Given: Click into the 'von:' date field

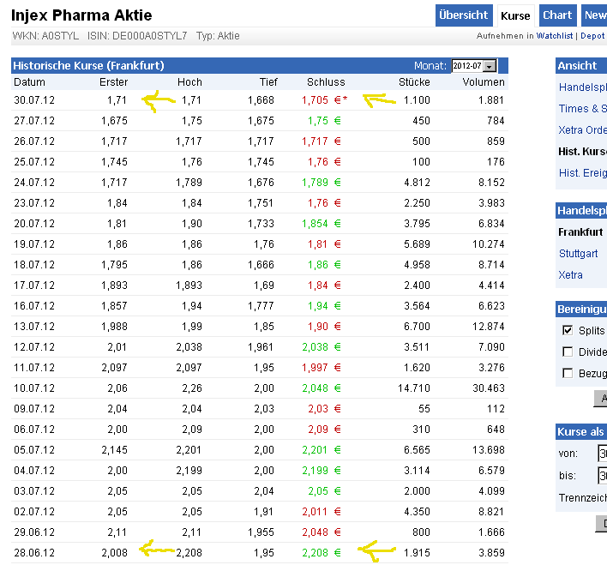Looking at the screenshot, I should [x=602, y=453].
